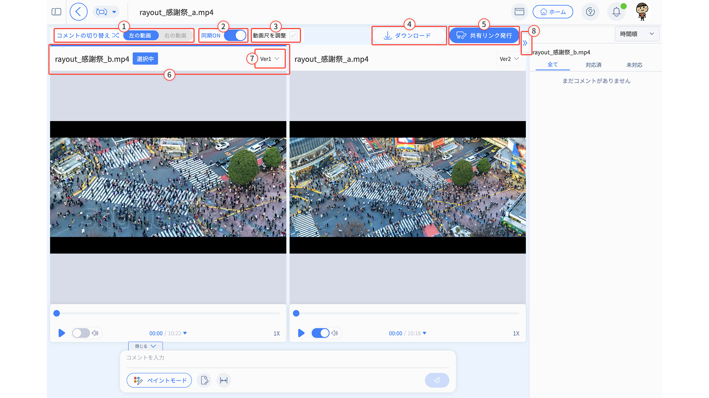Toggle right video audio switch
The height and width of the screenshot is (398, 709).
tap(320, 333)
